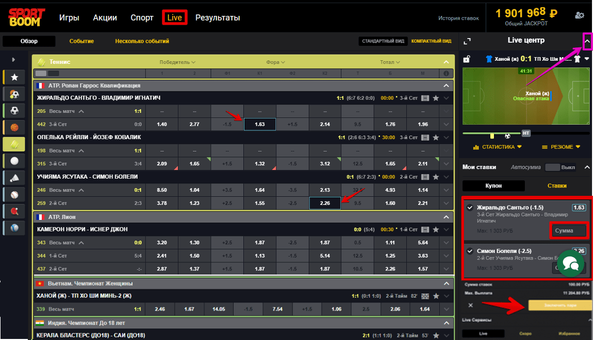Select the basketball sport sidebar icon
595x340 pixels.
pyautogui.click(x=14, y=127)
